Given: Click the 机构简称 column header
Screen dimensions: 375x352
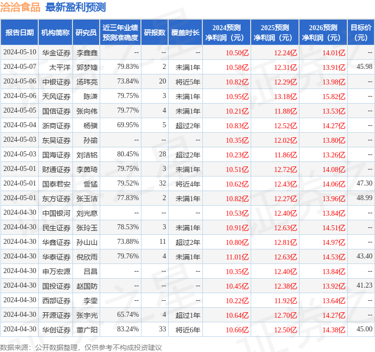Looking at the screenshot, I should [x=55, y=32].
